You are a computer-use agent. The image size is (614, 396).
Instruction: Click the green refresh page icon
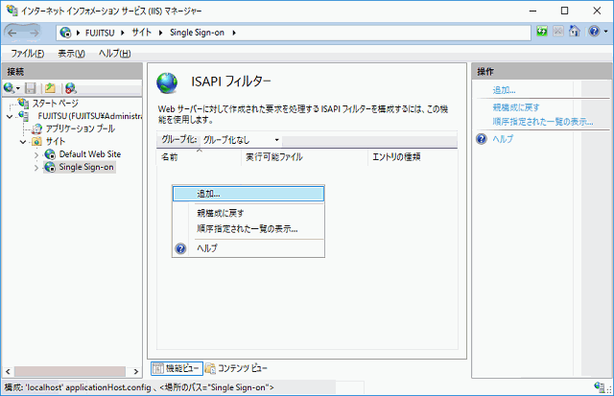coord(542,31)
